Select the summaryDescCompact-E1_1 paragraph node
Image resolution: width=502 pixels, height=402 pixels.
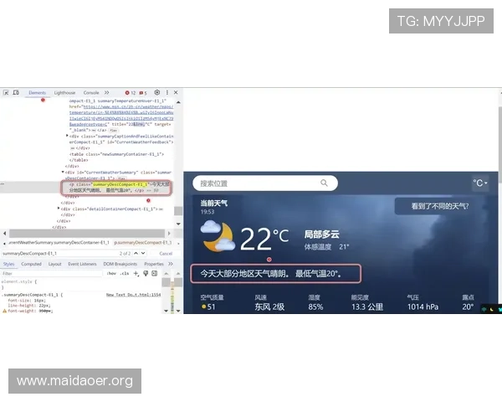116,188
